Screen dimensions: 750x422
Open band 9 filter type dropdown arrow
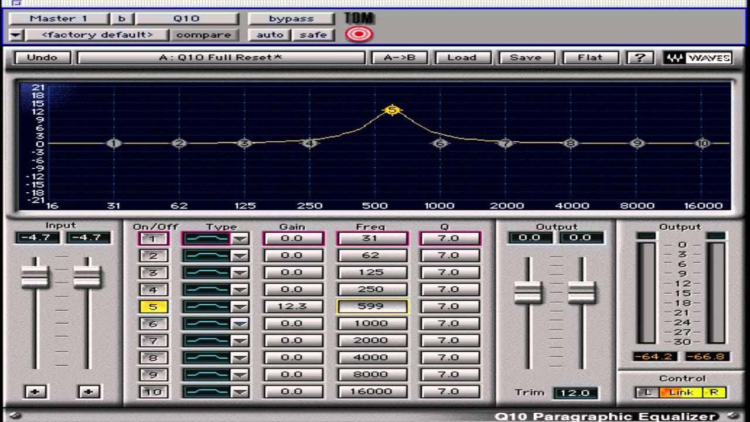[x=240, y=375]
